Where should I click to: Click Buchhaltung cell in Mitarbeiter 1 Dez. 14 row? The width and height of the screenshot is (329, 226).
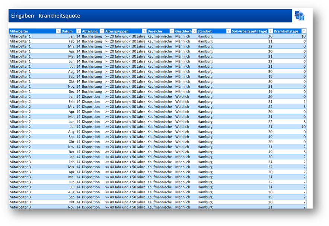point(92,91)
